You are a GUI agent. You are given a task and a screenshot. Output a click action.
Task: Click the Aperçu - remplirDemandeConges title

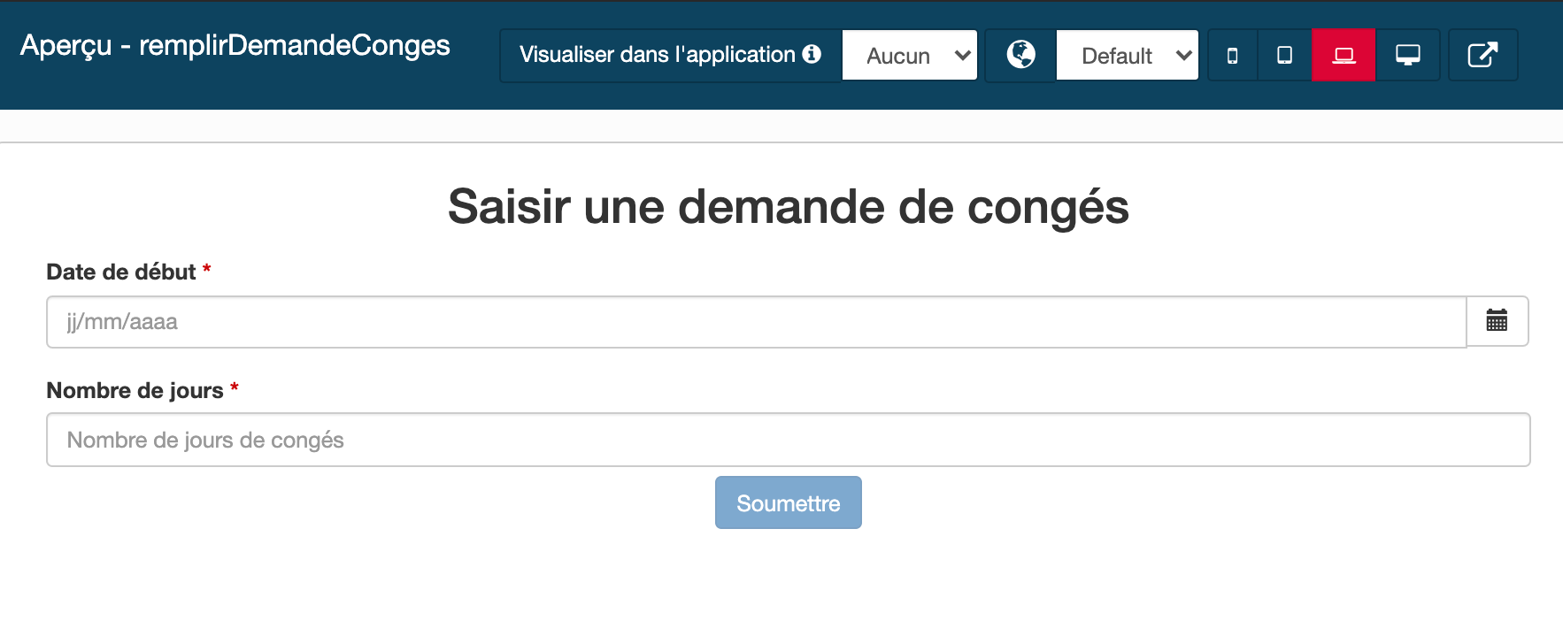click(235, 46)
